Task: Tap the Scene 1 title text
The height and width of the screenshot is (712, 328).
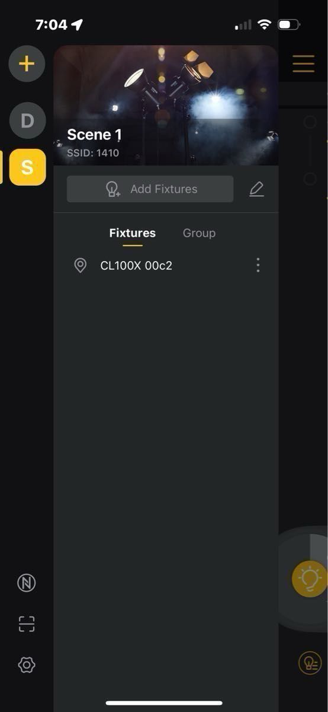Action: click(x=94, y=135)
